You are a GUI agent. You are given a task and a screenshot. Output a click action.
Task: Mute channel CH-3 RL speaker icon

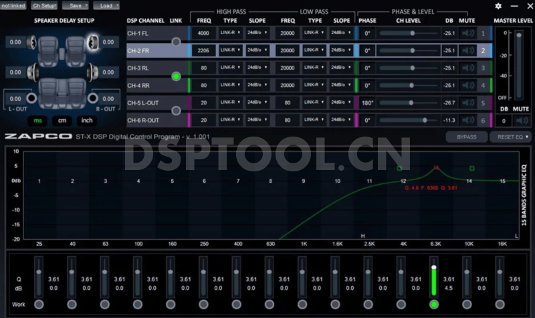coord(468,68)
